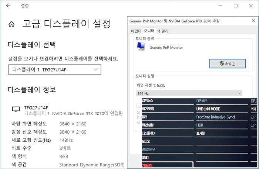259x169 pixels.
Task: Select 밝기/명암 in the OSD menu
Action: [148, 109]
